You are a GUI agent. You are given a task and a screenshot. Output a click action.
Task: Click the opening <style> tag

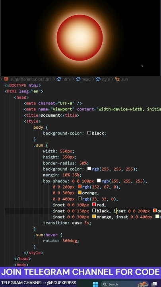pyautogui.click(x=32, y=121)
